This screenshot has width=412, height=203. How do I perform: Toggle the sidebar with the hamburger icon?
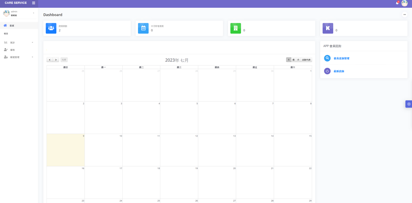coord(34,3)
